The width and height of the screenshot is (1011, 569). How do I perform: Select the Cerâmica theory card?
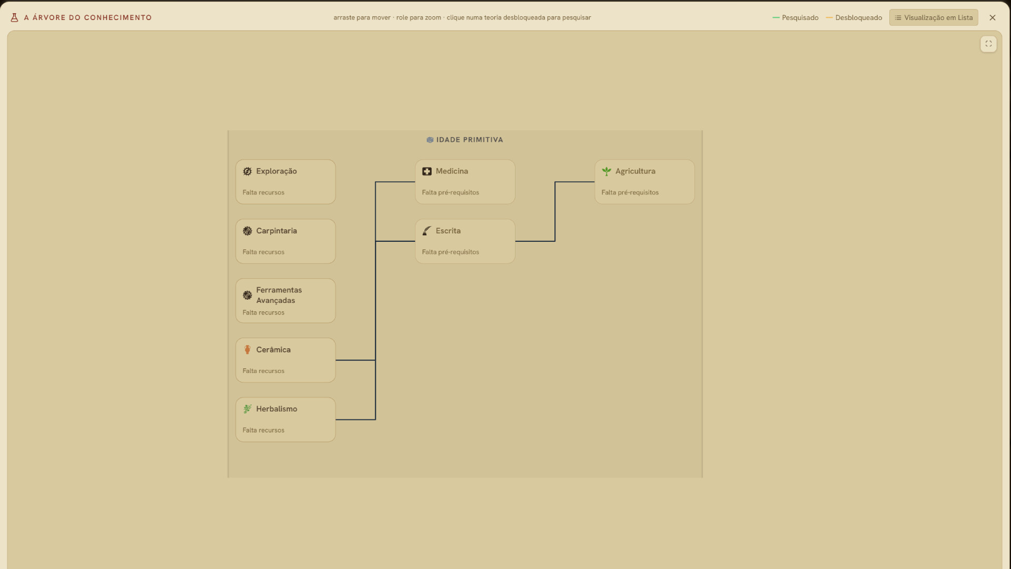click(285, 360)
